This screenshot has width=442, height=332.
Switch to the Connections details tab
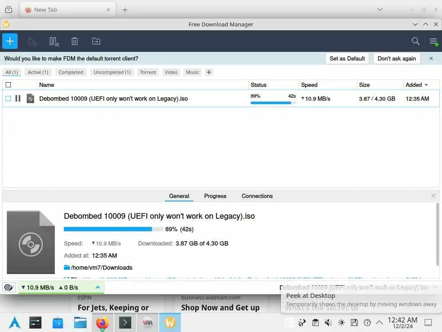pos(257,196)
